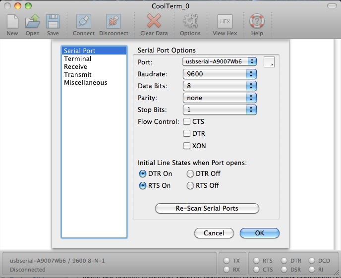Select the DTR Off radio button

click(x=190, y=173)
